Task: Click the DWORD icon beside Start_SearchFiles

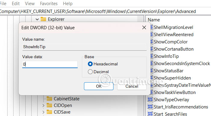Action: 150,114
